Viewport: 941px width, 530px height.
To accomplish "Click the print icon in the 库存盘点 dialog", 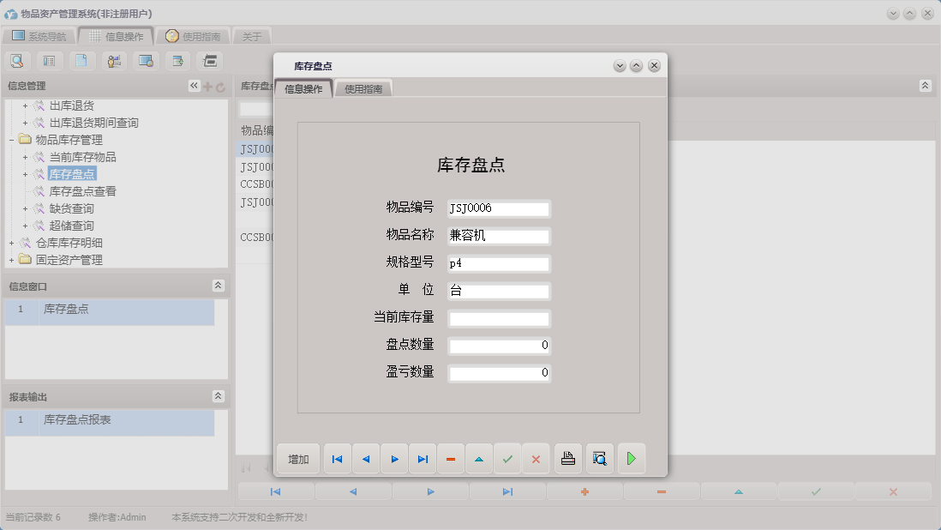I will (x=568, y=458).
